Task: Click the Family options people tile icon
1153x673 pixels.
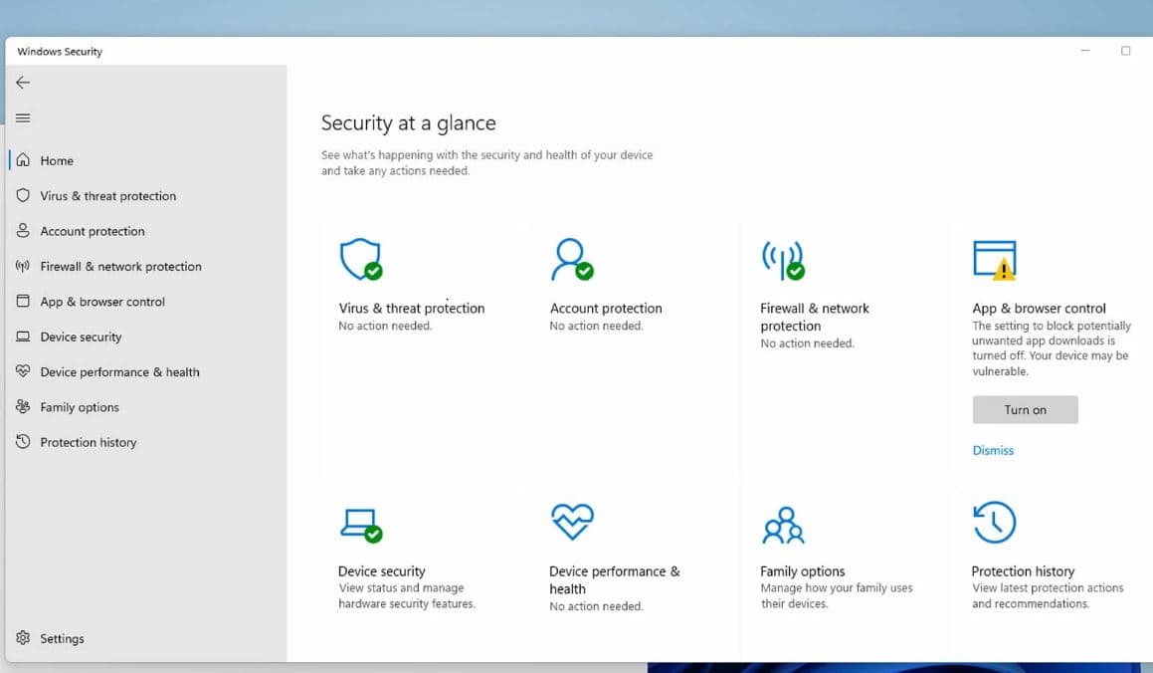Action: click(x=783, y=525)
